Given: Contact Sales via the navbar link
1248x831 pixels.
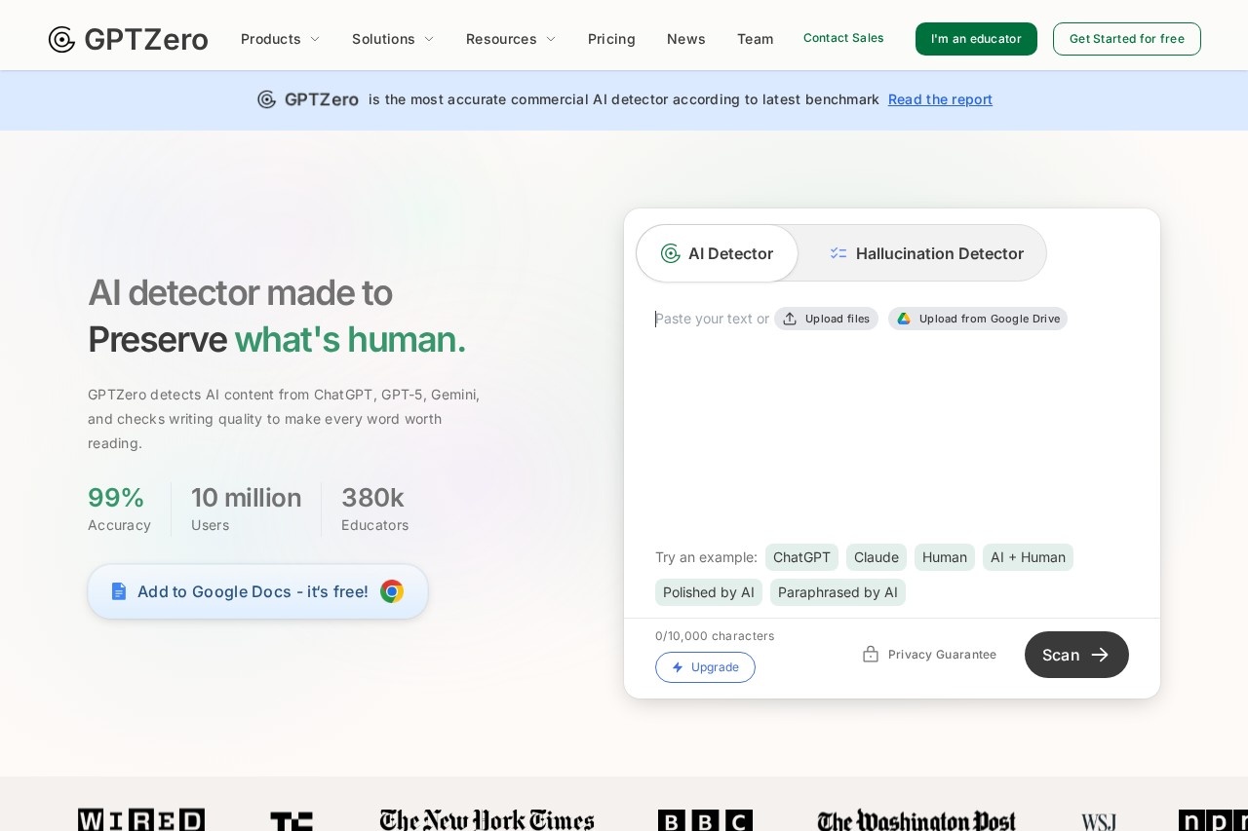Looking at the screenshot, I should tap(843, 38).
